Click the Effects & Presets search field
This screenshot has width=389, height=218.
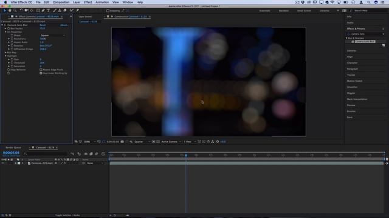(365, 34)
